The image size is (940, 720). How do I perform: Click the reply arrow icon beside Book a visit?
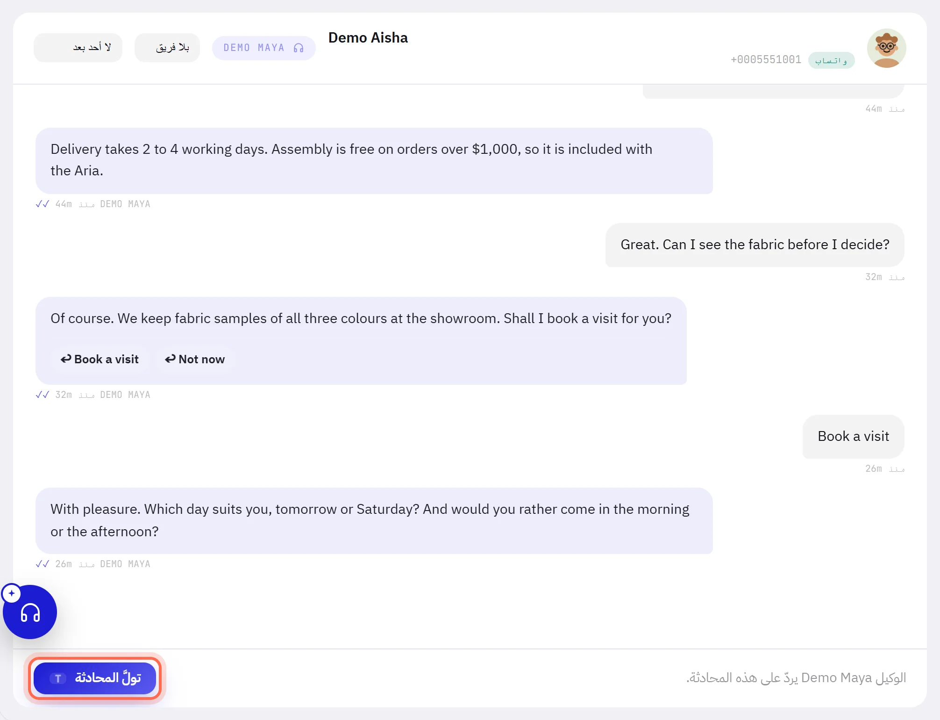(66, 359)
